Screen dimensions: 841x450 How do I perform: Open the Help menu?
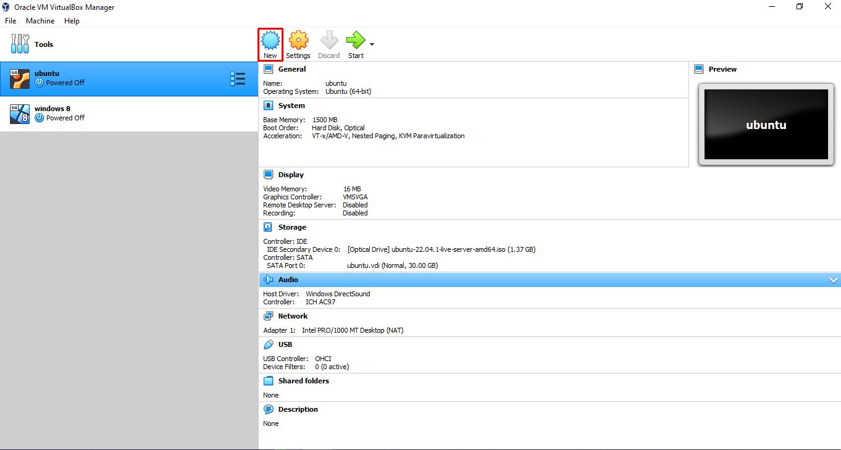pyautogui.click(x=72, y=21)
